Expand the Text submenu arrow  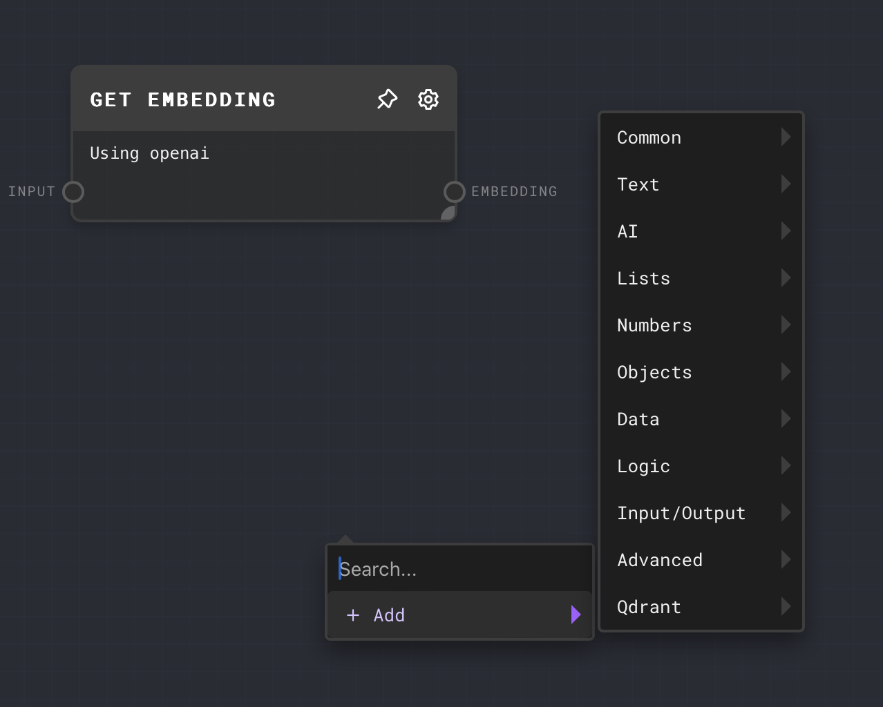click(x=786, y=184)
